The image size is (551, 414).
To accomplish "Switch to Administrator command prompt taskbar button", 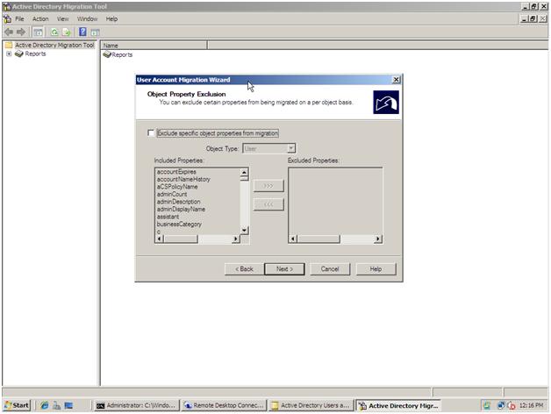I will click(x=137, y=405).
